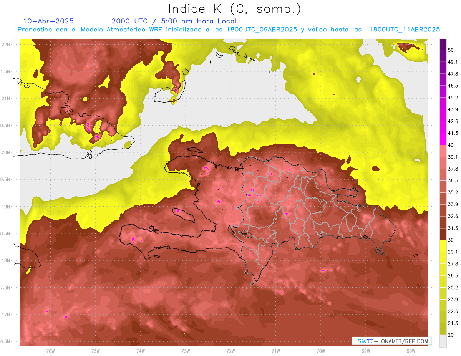Viewport: 461px width, 356px height.
Task: Click the '2000 UTC / 5:00 pm Hora Local' text
Action: click(174, 21)
